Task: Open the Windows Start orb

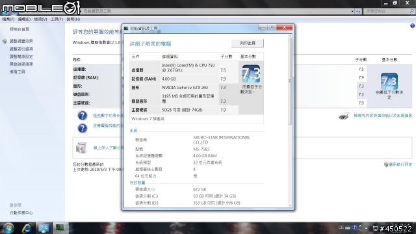Action: click(8, 228)
